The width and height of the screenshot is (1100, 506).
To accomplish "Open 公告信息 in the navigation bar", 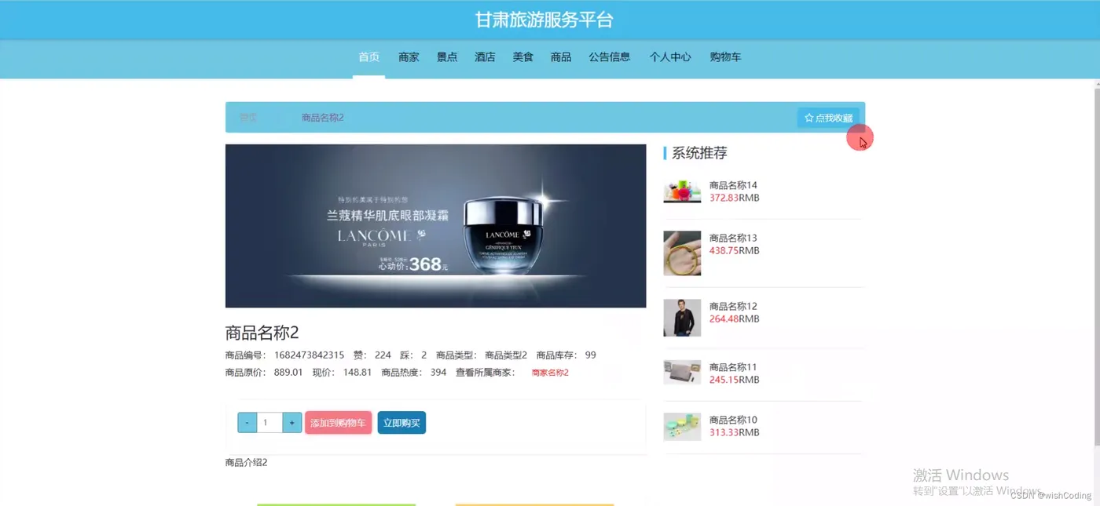I will click(610, 57).
